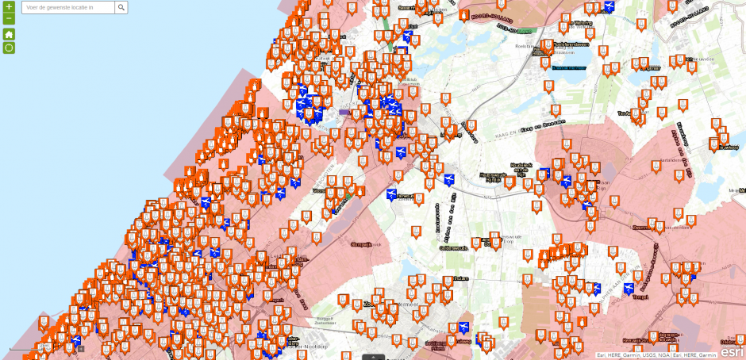746x360 pixels.
Task: Return to the default map extent (home)
Action: click(9, 34)
